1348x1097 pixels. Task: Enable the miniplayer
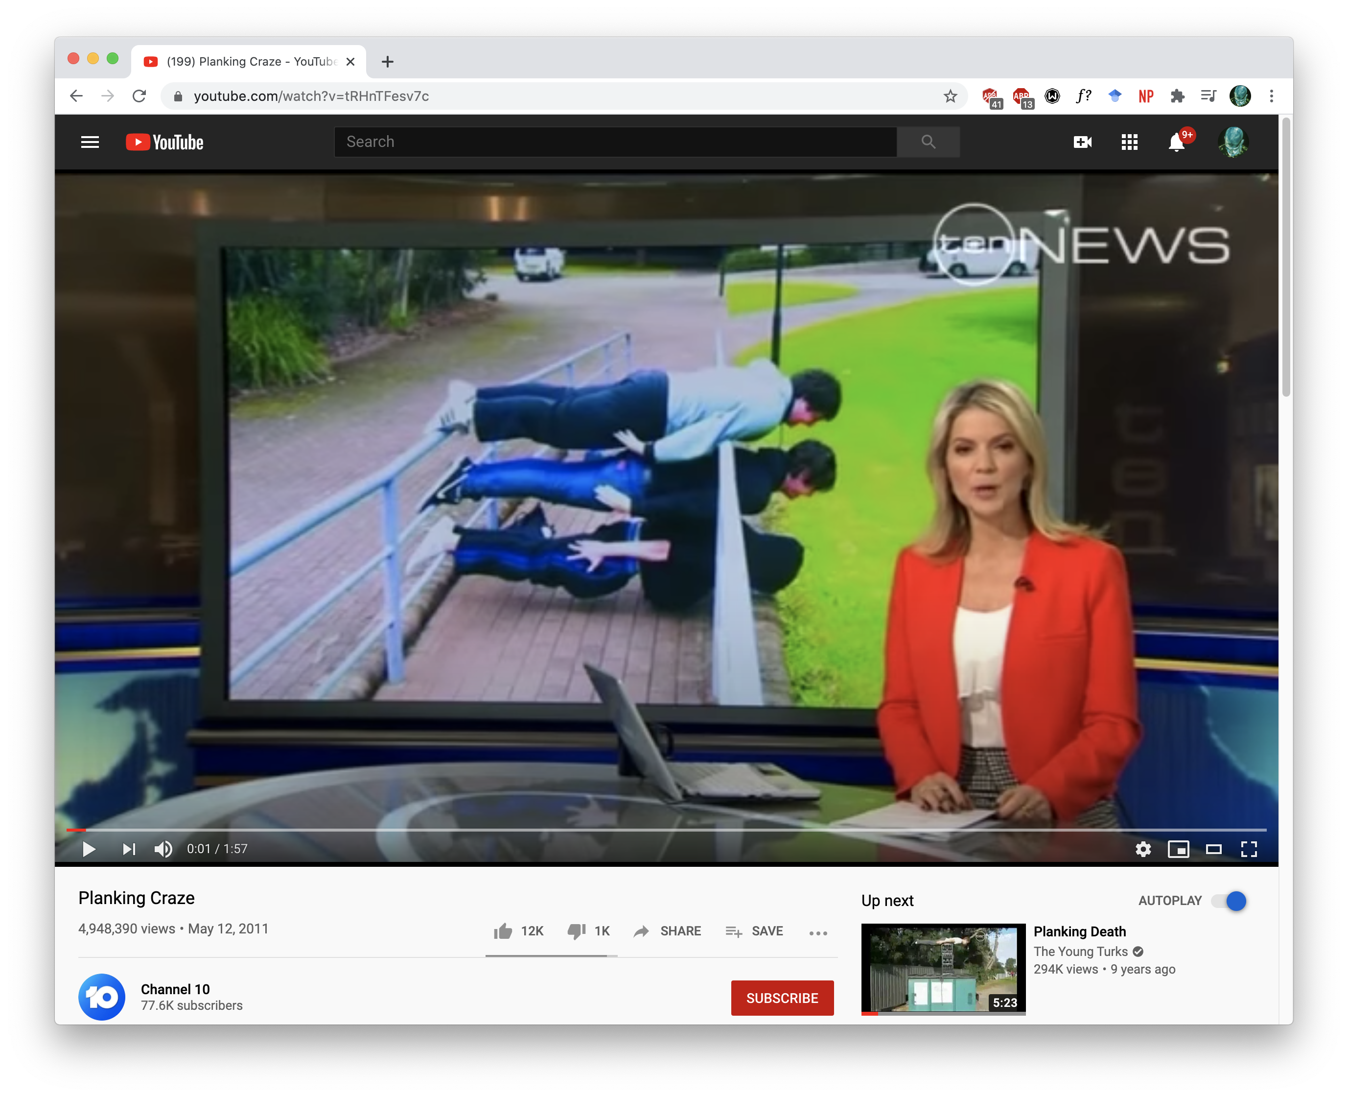pyautogui.click(x=1178, y=849)
